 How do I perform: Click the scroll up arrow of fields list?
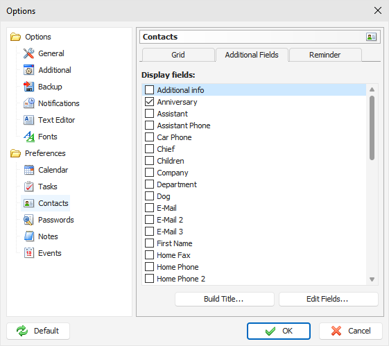point(372,89)
